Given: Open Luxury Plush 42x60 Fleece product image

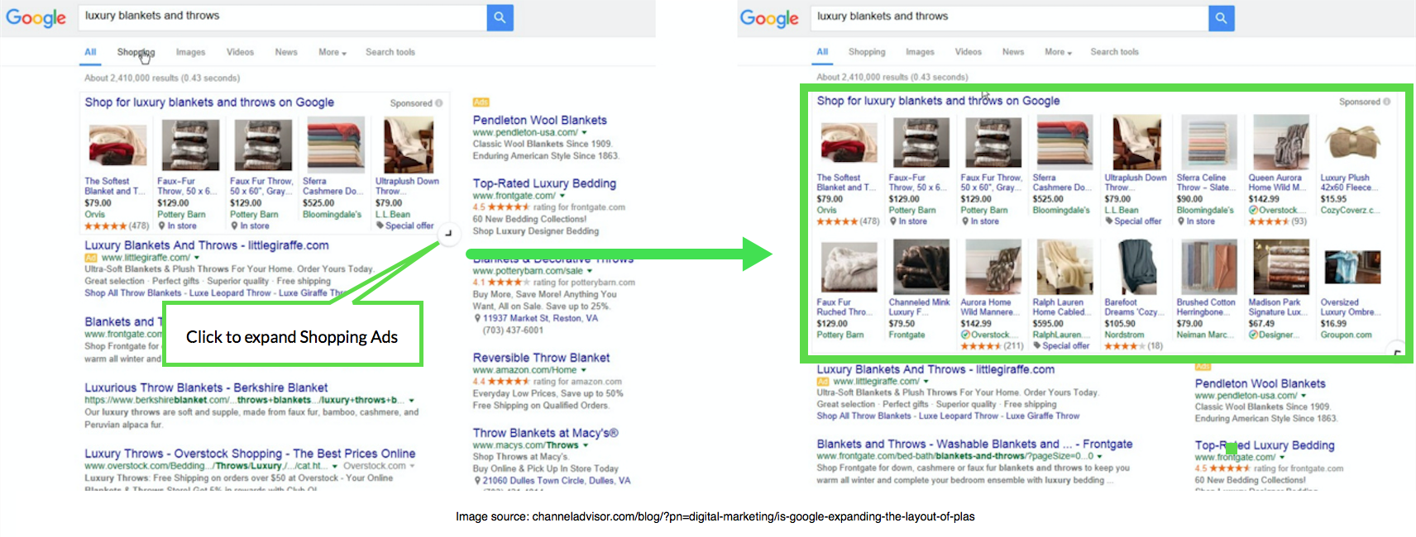Looking at the screenshot, I should click(x=1352, y=142).
